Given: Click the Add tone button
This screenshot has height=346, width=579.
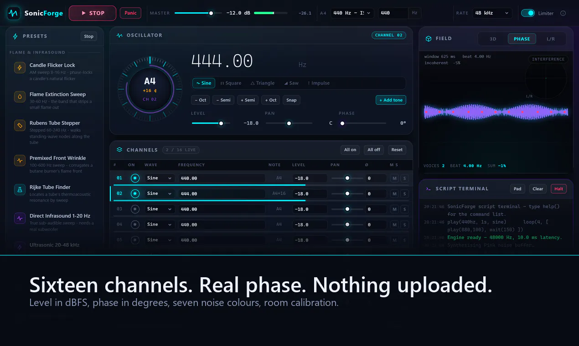Looking at the screenshot, I should pos(391,100).
